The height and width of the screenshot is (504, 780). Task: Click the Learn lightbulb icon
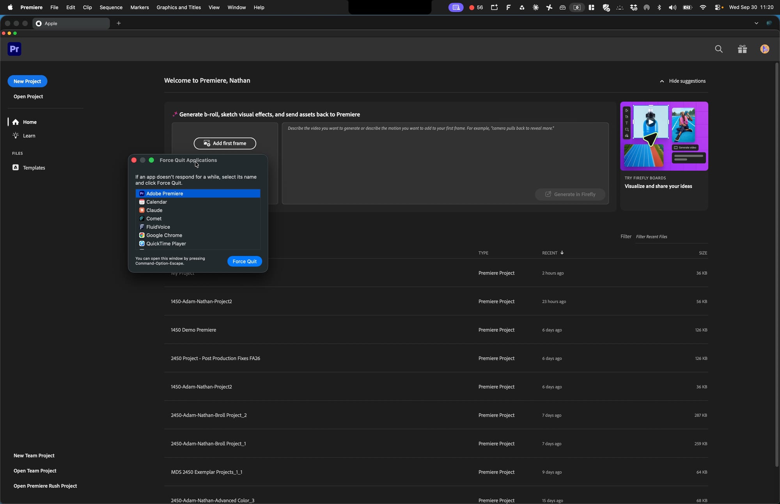[16, 136]
